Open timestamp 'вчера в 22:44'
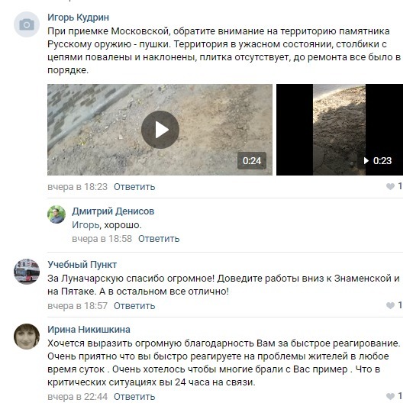The height and width of the screenshot is (406, 413). click(77, 397)
